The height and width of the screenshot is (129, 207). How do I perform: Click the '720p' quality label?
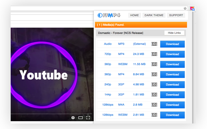point(108,54)
